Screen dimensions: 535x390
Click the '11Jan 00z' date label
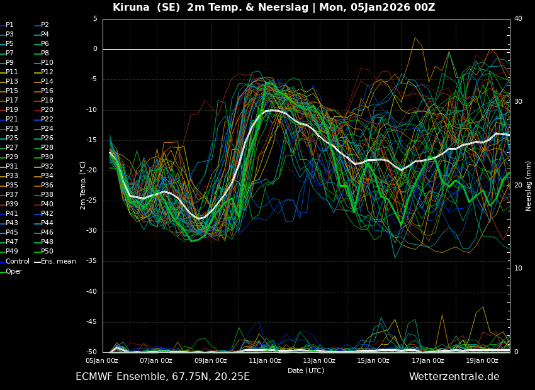point(265,360)
